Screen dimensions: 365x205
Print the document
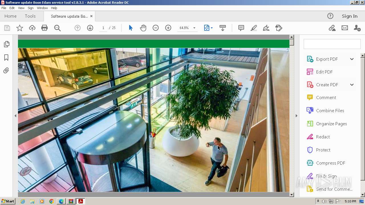(x=44, y=28)
